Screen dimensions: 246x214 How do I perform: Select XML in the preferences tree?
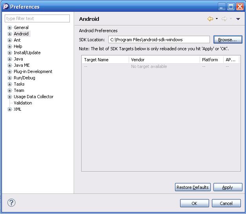click(x=17, y=109)
